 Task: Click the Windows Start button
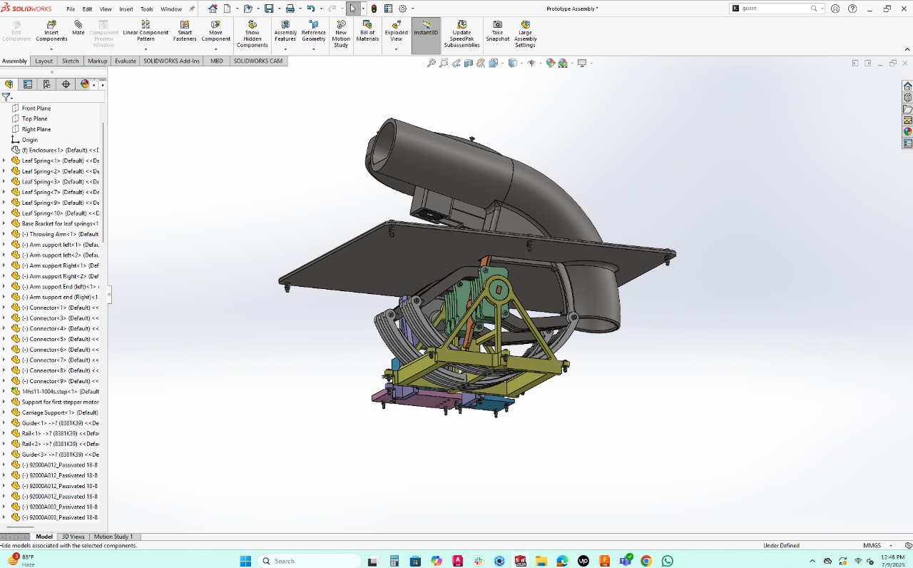(245, 561)
